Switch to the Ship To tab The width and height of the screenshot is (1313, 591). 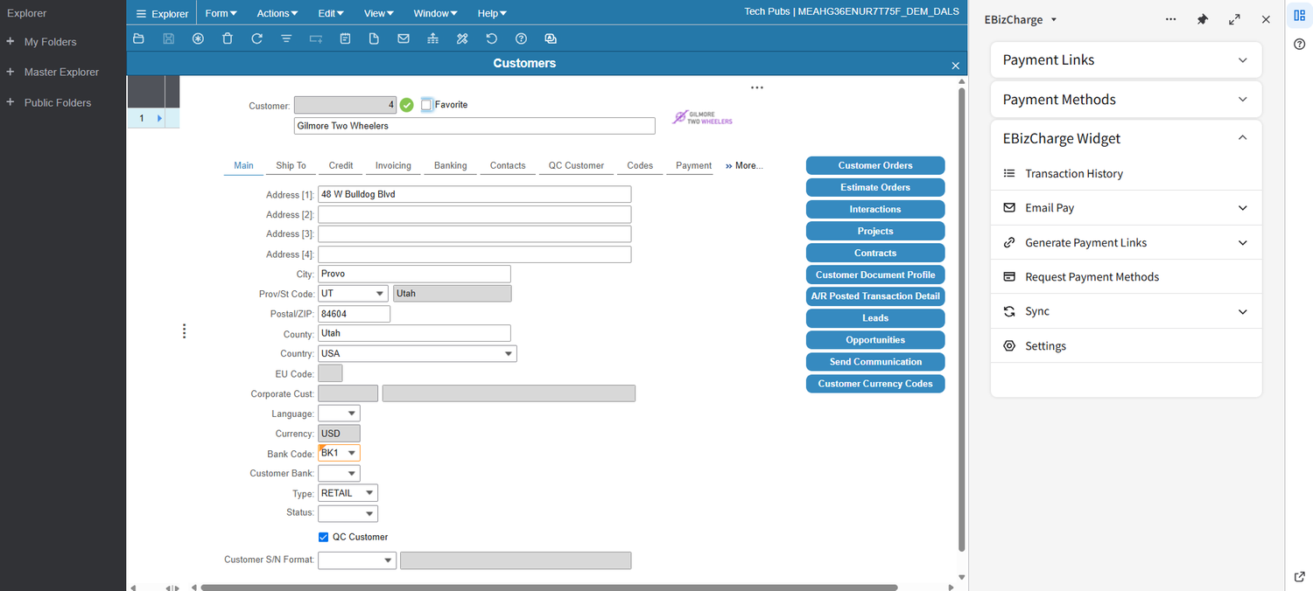pyautogui.click(x=291, y=165)
